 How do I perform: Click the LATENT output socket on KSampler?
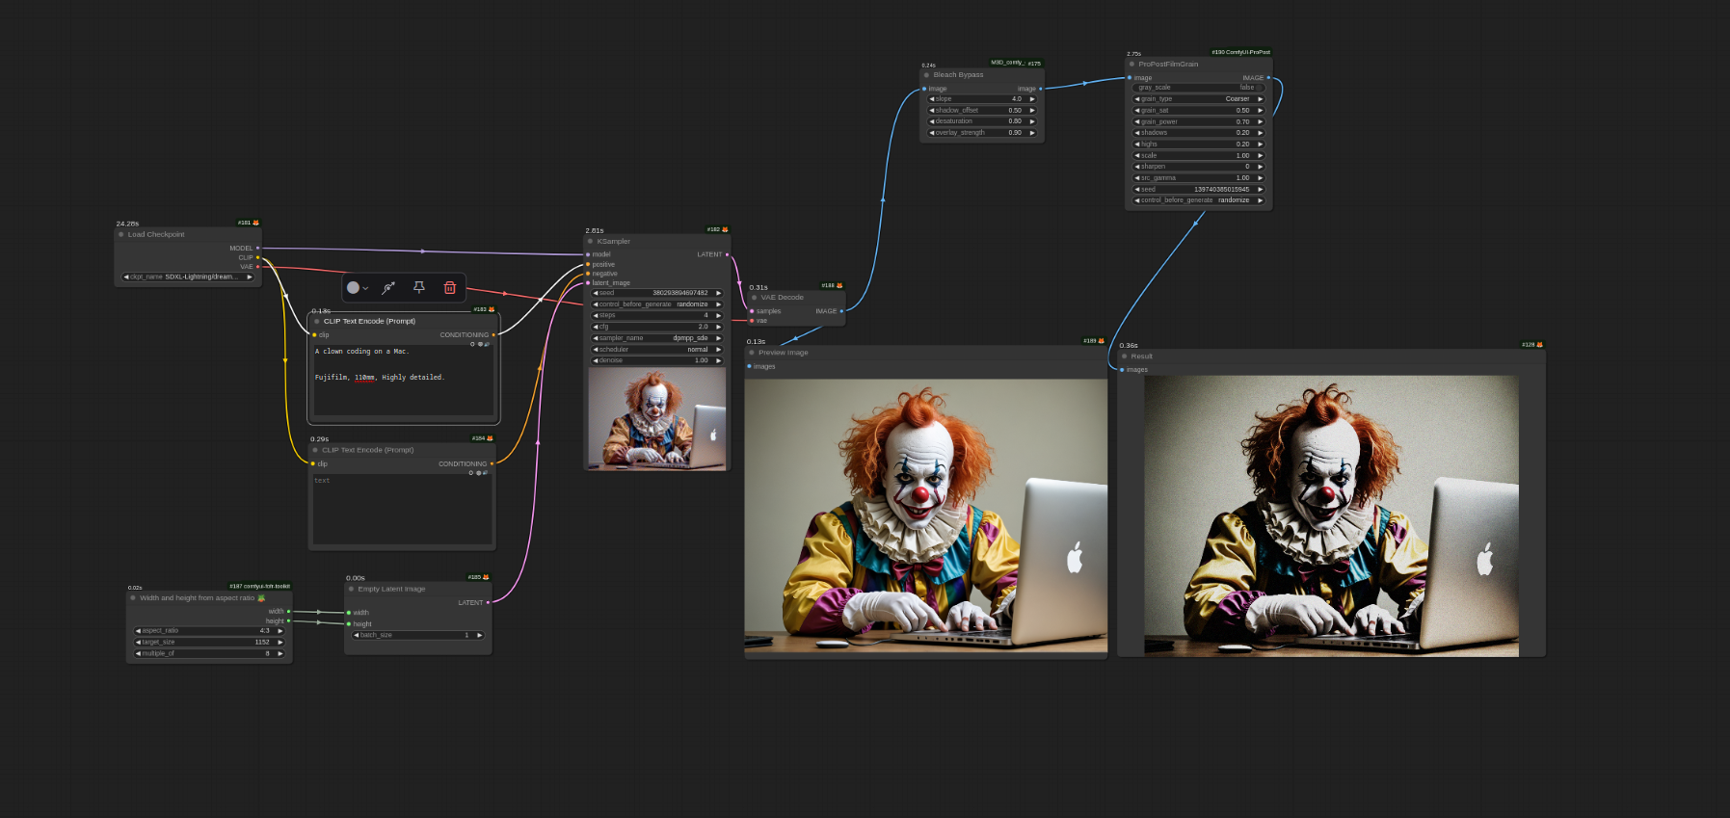tap(727, 254)
